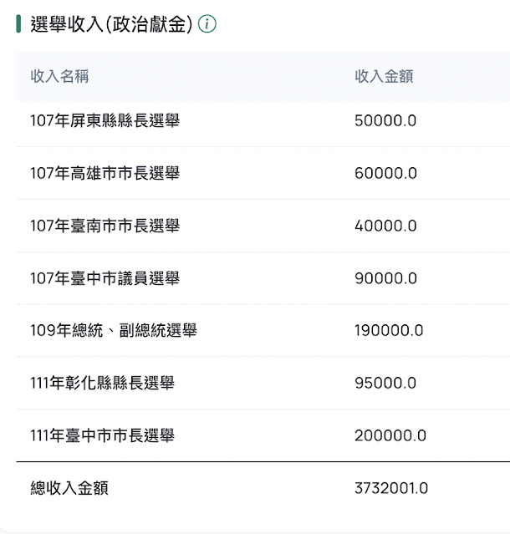Click the amount 40000.0
The height and width of the screenshot is (534, 510).
(x=385, y=226)
